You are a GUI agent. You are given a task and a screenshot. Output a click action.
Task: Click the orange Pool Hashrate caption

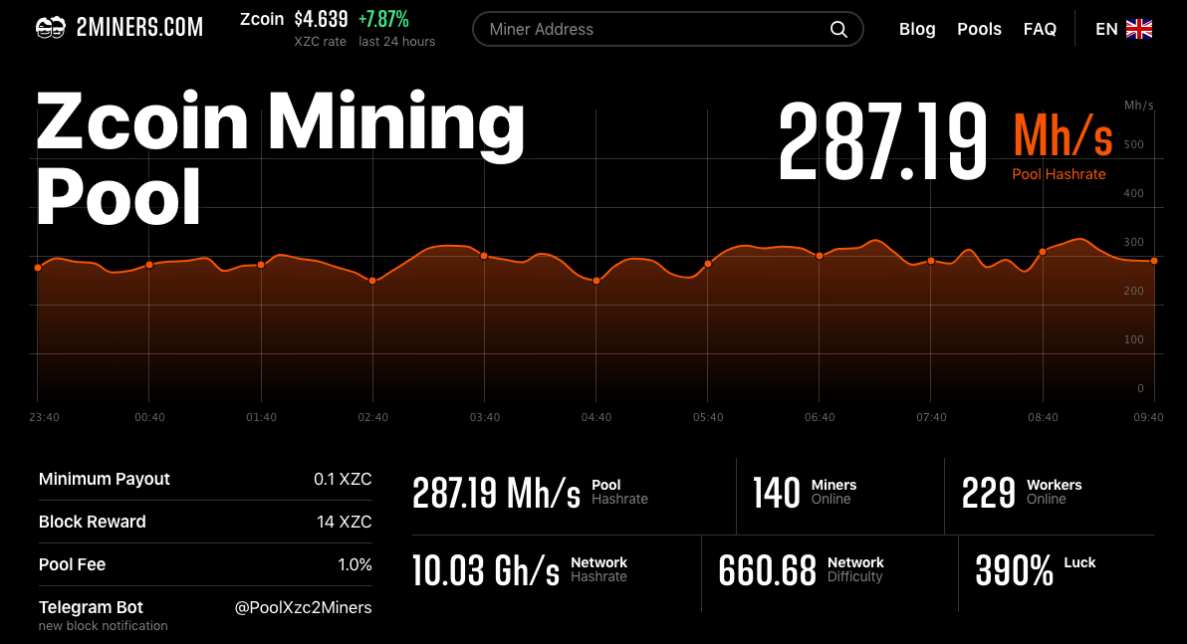(1059, 174)
